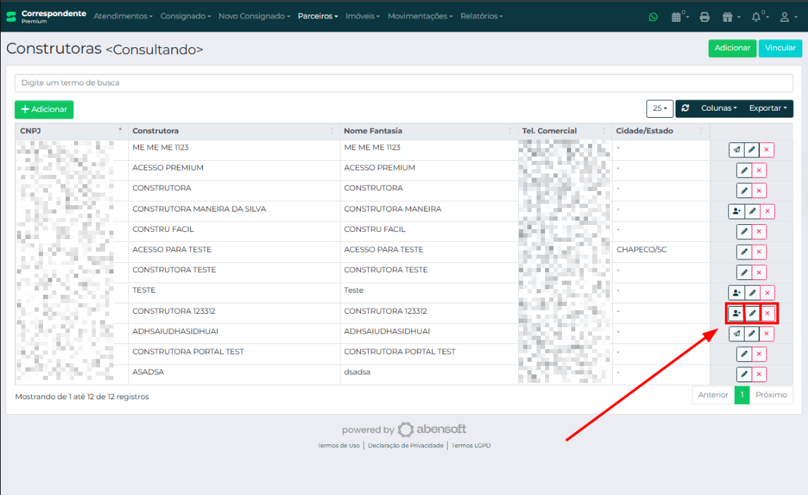Expand the Exportar dropdown
This screenshot has width=808, height=495.
pos(768,109)
